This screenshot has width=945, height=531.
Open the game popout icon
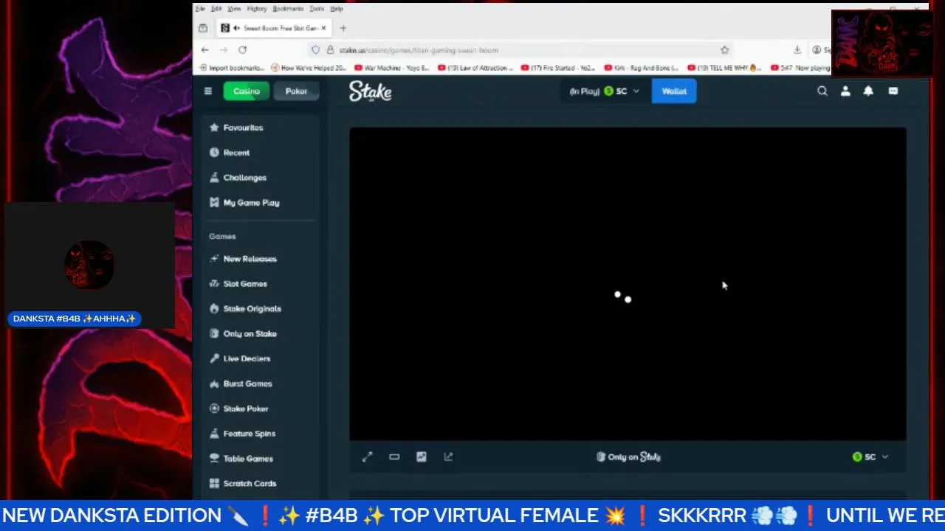tap(448, 457)
